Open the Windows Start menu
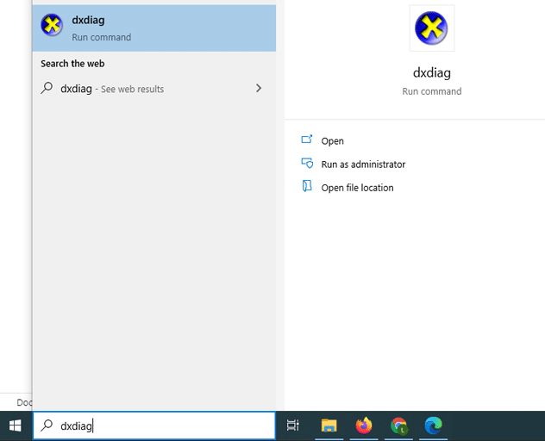 [16, 425]
